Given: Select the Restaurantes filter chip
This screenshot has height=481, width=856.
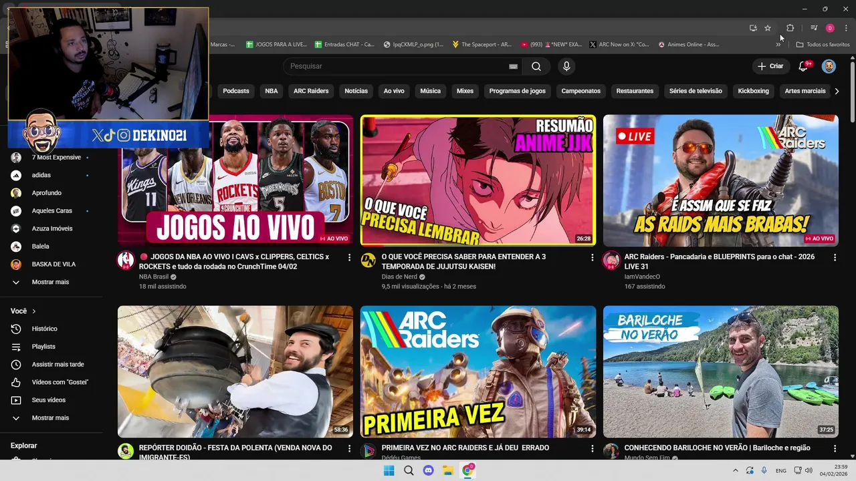Looking at the screenshot, I should coord(635,91).
